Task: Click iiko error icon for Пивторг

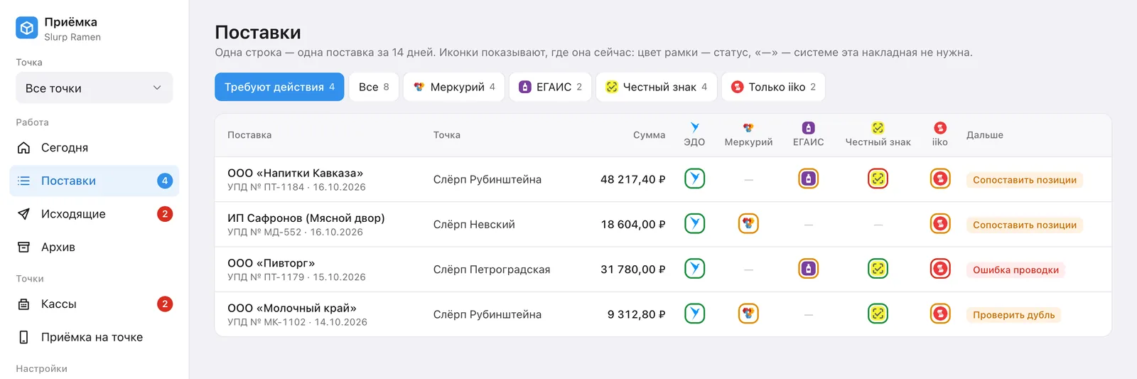Action: point(940,268)
